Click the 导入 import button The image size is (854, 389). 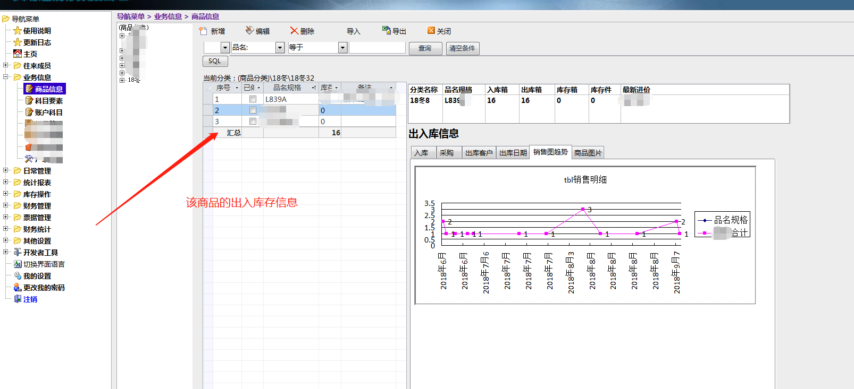click(354, 31)
